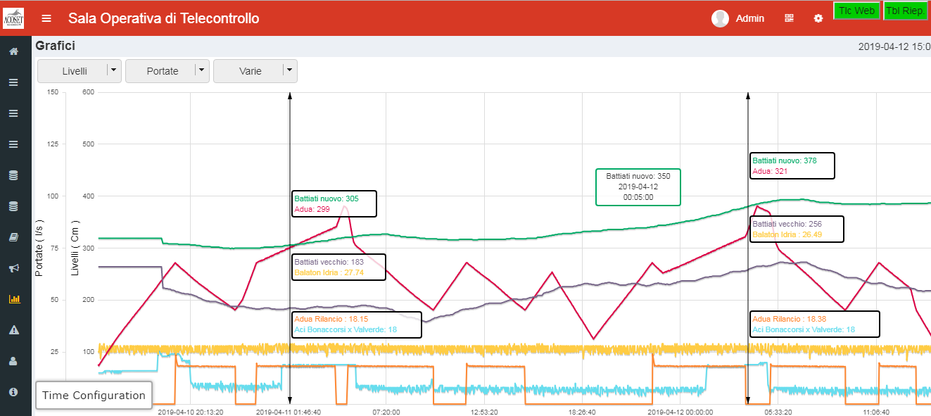Click the 2019-04-11 01:46:40 time label
Image resolution: width=931 pixels, height=416 pixels.
tap(289, 412)
